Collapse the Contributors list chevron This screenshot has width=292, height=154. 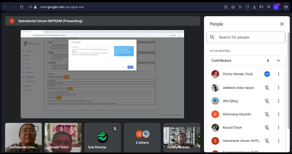click(278, 61)
